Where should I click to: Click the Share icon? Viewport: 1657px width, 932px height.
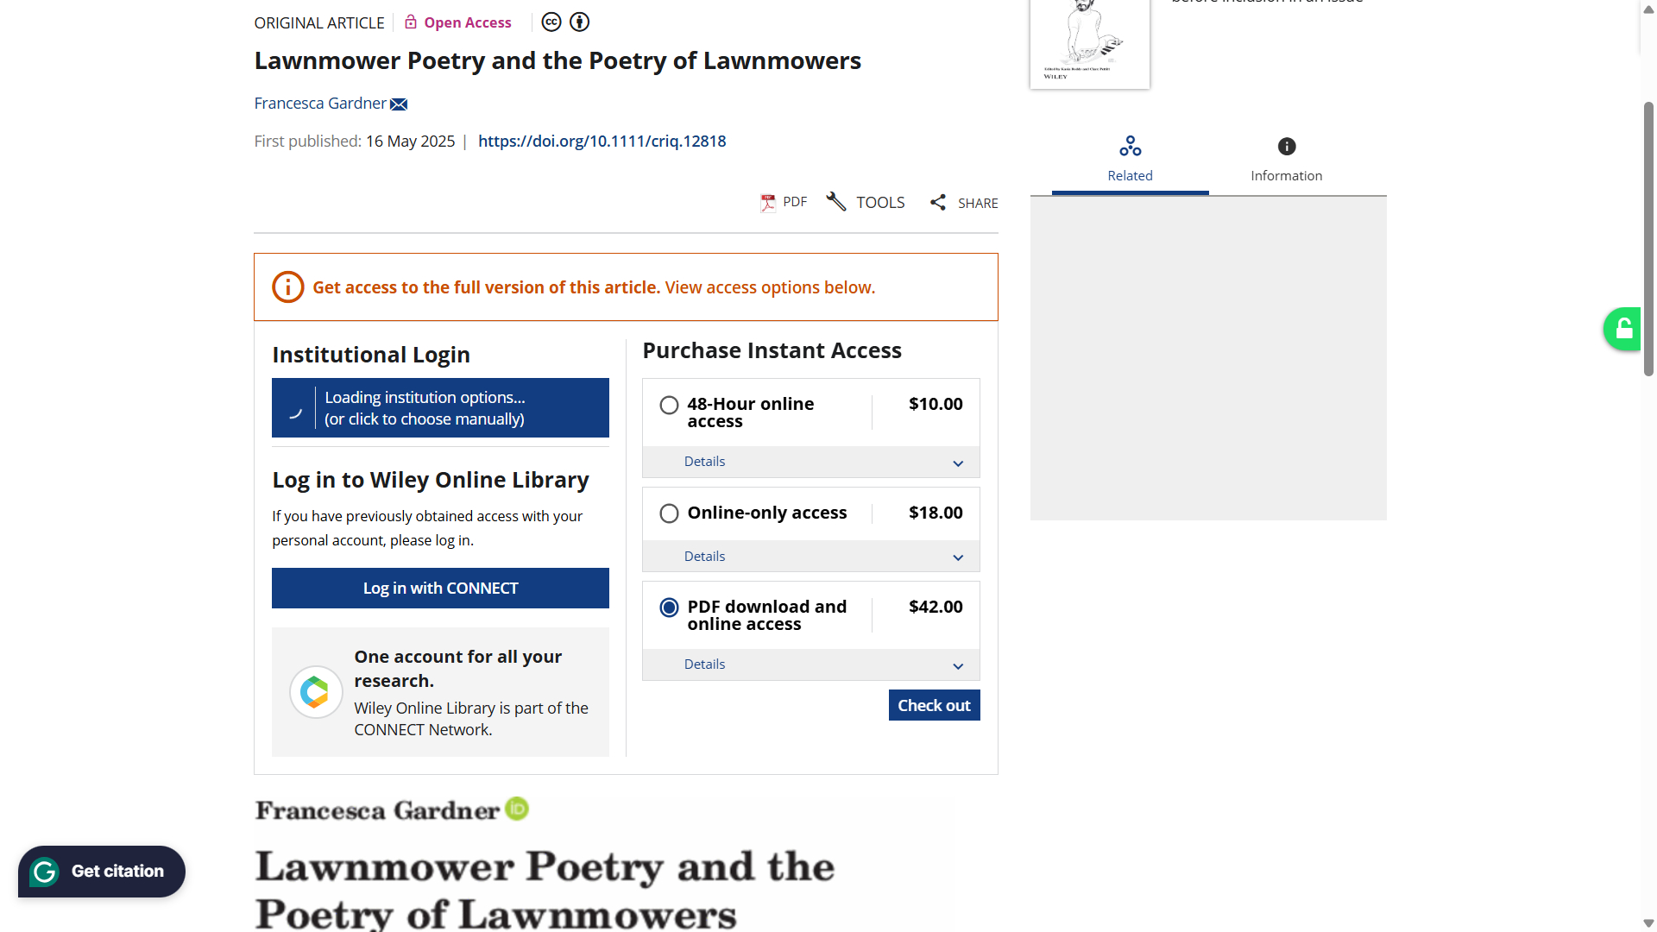[x=938, y=203]
